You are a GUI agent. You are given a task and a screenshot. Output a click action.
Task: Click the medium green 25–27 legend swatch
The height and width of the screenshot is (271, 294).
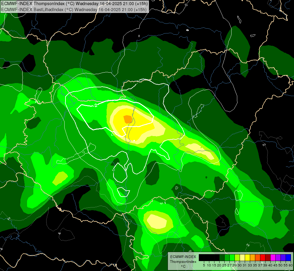[227, 257]
